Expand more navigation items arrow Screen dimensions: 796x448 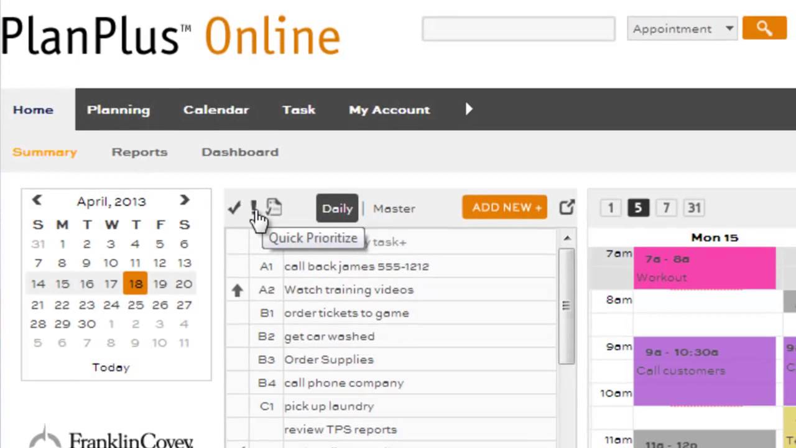point(469,109)
